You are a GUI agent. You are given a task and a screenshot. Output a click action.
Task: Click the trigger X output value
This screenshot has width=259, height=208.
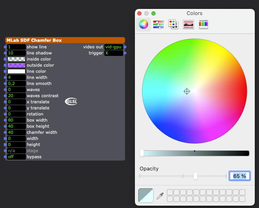(x=114, y=53)
